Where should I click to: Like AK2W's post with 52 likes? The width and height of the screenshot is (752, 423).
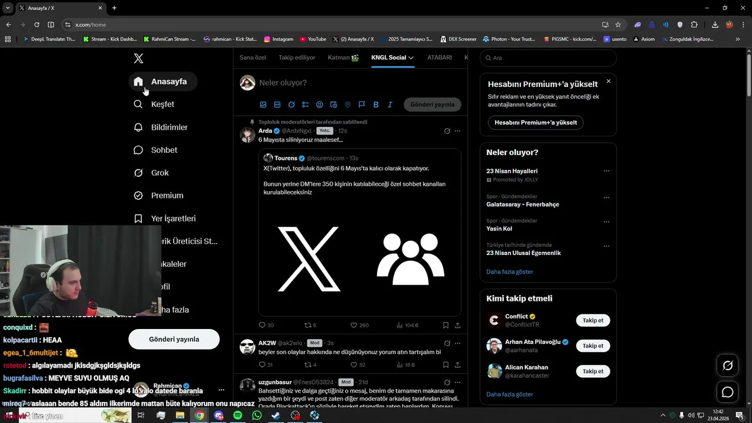point(358,365)
